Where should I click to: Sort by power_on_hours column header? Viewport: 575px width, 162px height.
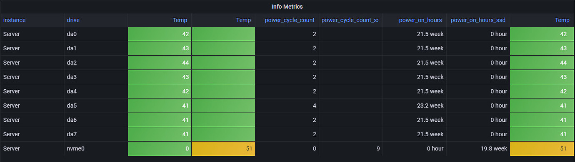pos(421,20)
